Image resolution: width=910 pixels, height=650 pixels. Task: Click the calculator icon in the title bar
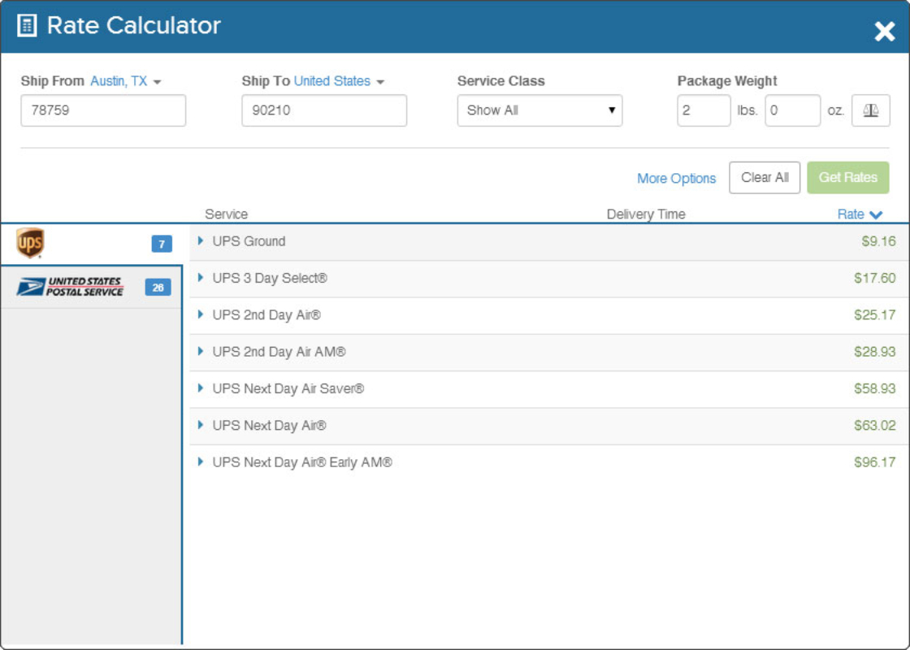(27, 25)
